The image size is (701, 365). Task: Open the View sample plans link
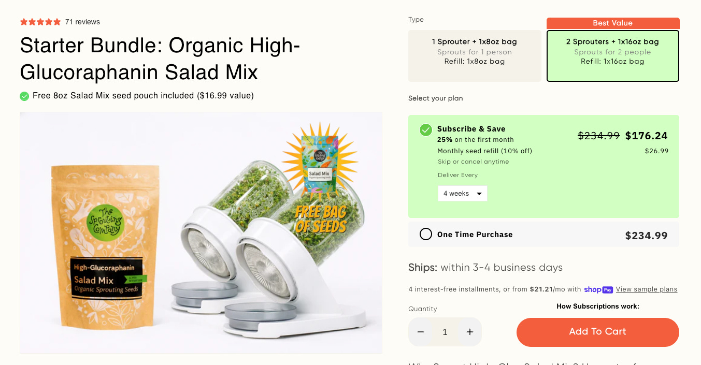pyautogui.click(x=647, y=289)
